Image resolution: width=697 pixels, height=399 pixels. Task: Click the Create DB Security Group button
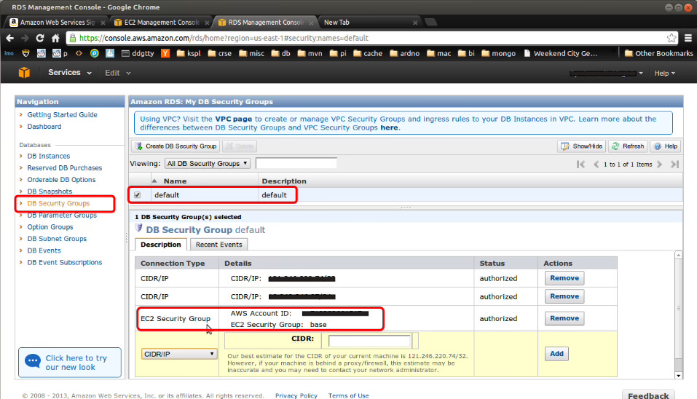coord(176,146)
